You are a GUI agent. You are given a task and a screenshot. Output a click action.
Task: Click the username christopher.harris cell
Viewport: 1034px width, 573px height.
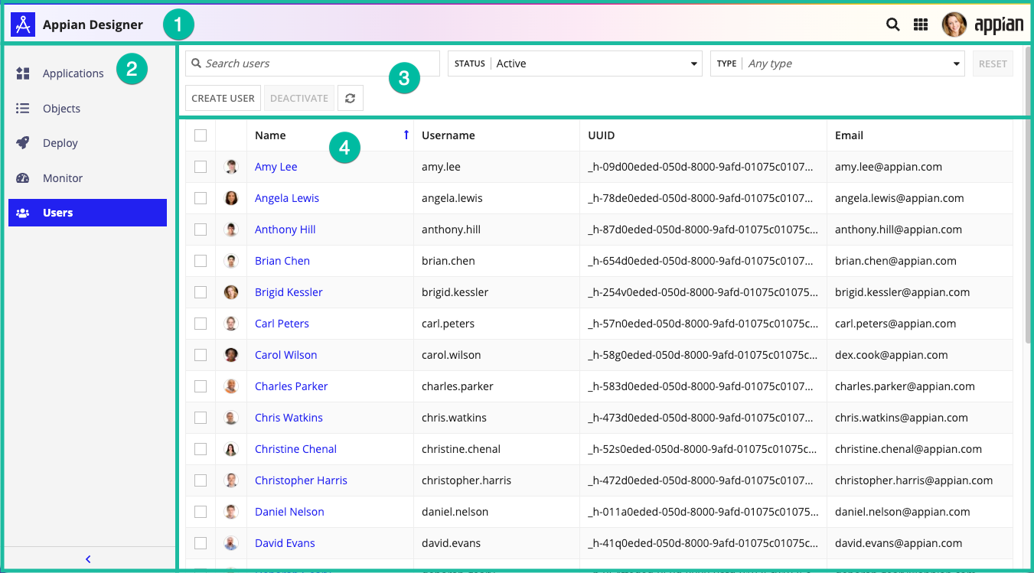(x=466, y=480)
